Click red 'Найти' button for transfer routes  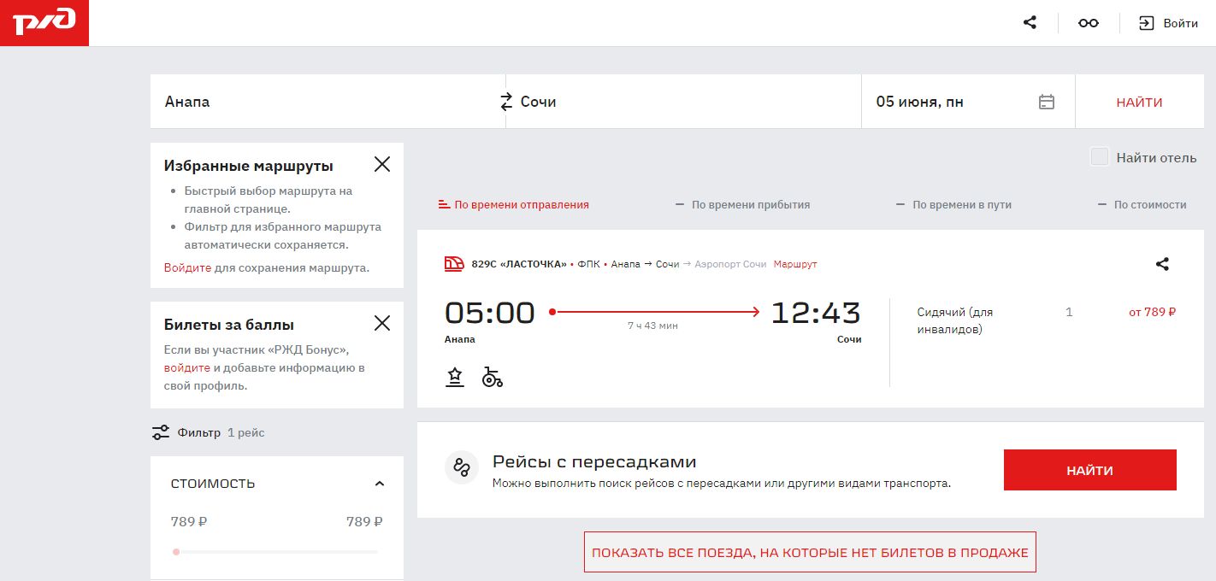(1089, 470)
